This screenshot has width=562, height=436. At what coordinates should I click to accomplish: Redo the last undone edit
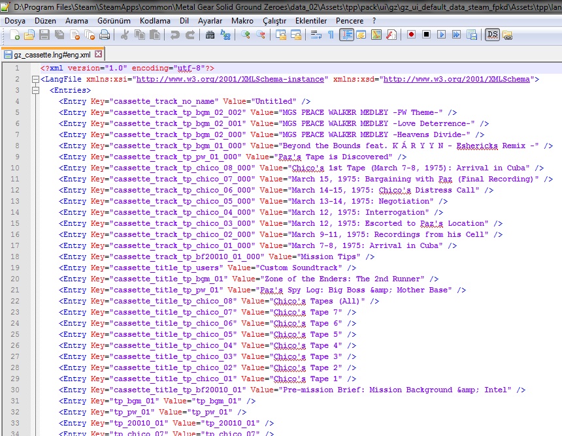click(x=190, y=35)
